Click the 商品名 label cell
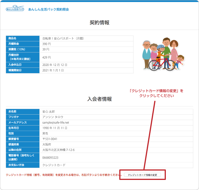This screenshot has width=199, height=190. pyautogui.click(x=23, y=38)
